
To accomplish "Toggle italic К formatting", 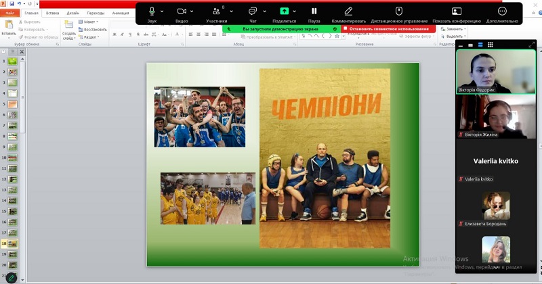I will coord(122,34).
